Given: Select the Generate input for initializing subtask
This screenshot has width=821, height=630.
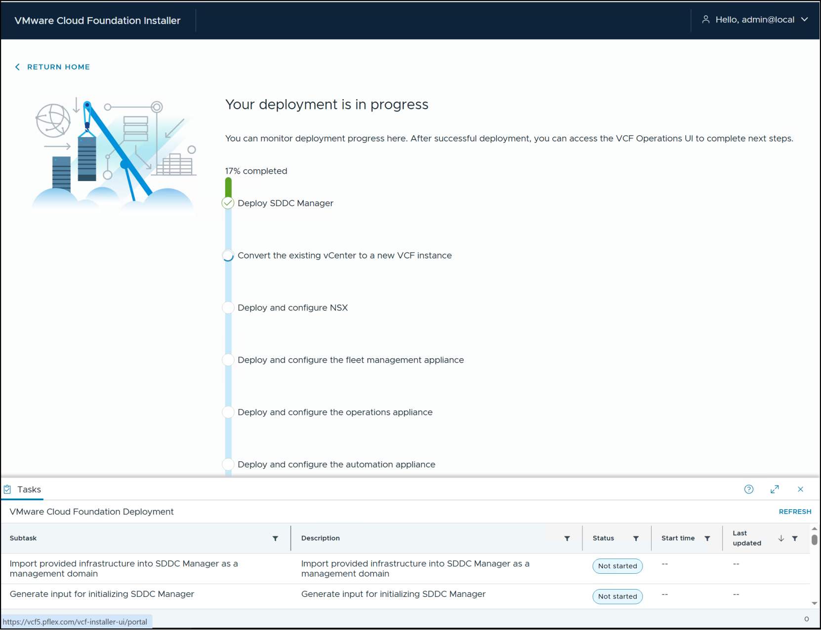Looking at the screenshot, I should coord(102,594).
